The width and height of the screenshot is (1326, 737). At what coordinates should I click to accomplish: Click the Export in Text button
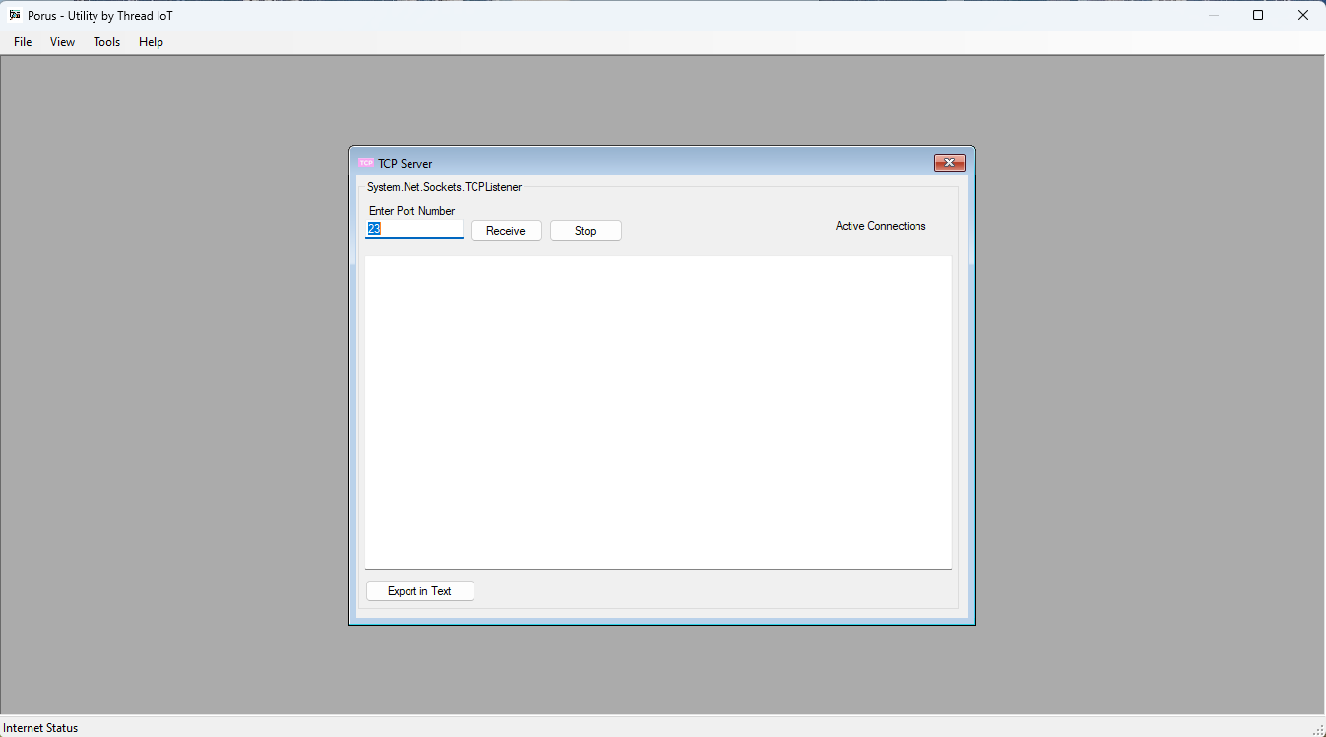point(419,590)
